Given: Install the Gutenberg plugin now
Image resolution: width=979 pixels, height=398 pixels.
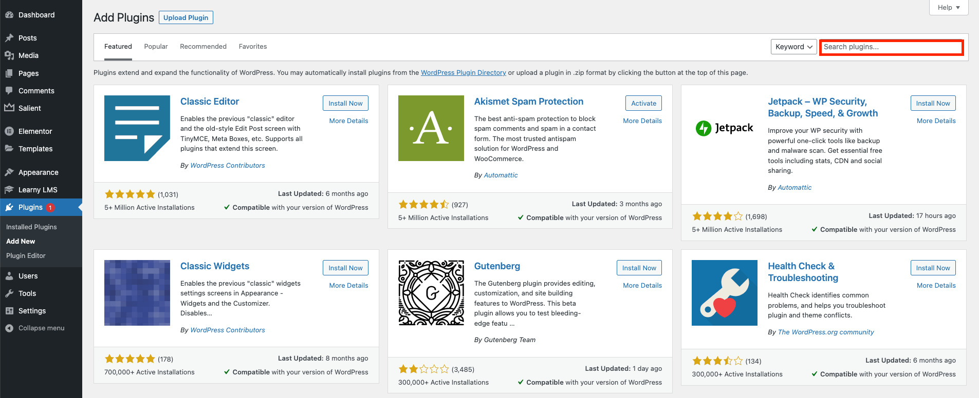Looking at the screenshot, I should [639, 268].
